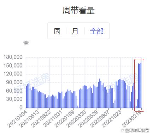Image resolution: width=152 pixels, height=136 pixels.
Task: Switch to the 月 (month) tab
Action: 75,31
